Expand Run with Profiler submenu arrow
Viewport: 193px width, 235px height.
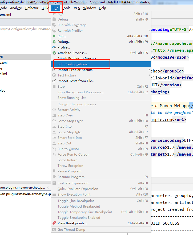[x=149, y=30]
